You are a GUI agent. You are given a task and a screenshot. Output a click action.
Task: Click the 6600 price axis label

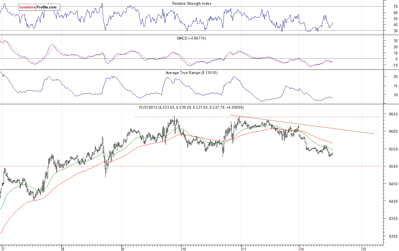click(393, 132)
